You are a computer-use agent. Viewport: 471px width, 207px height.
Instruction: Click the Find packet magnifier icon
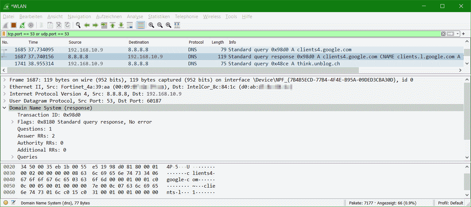(x=78, y=25)
